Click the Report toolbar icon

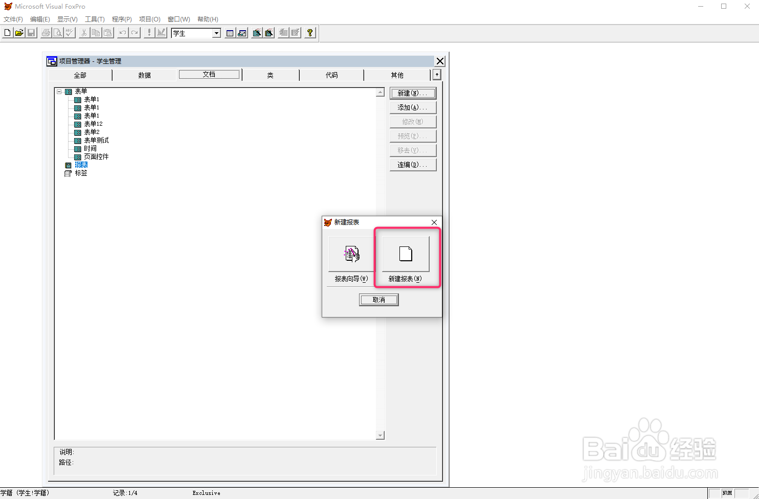[269, 33]
